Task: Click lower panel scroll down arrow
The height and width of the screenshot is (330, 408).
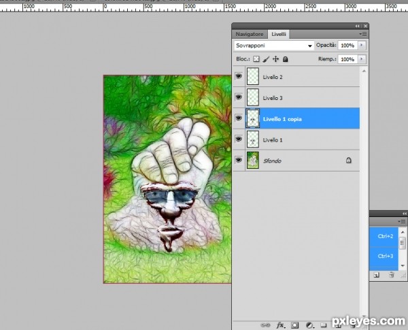Action: (403, 265)
